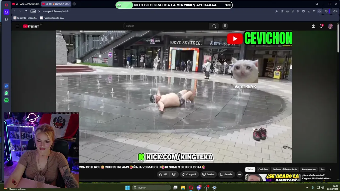Go to YouTube Premium home logo
This screenshot has width=340, height=191.
pyautogui.click(x=31, y=26)
